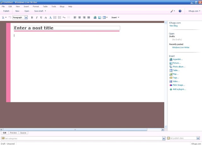Open the Kihugs.com blog account dropdown

tap(194, 11)
